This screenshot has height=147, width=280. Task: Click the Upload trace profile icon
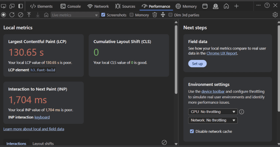pyautogui.click(x=29, y=15)
